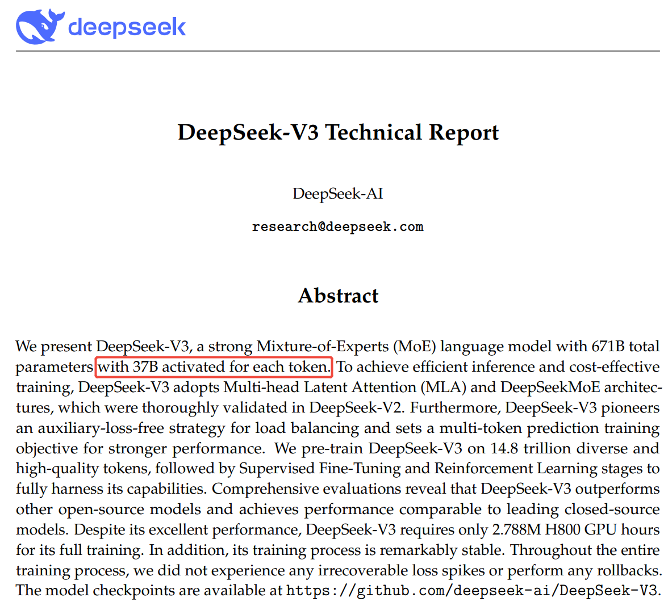Click the phrase "Reinforcement Learning stages"
Viewport: 668px width, 606px height.
[537, 469]
